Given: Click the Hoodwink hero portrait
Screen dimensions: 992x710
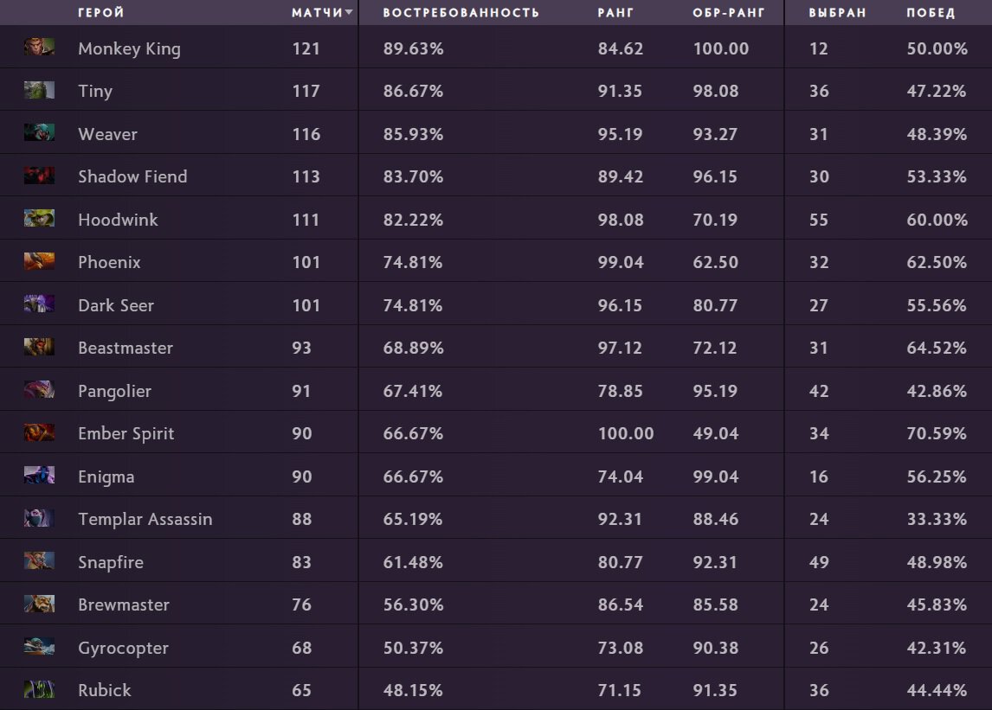Looking at the screenshot, I should (x=39, y=218).
